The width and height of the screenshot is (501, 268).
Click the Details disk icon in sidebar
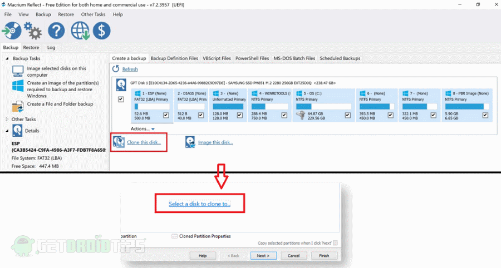coord(17,131)
